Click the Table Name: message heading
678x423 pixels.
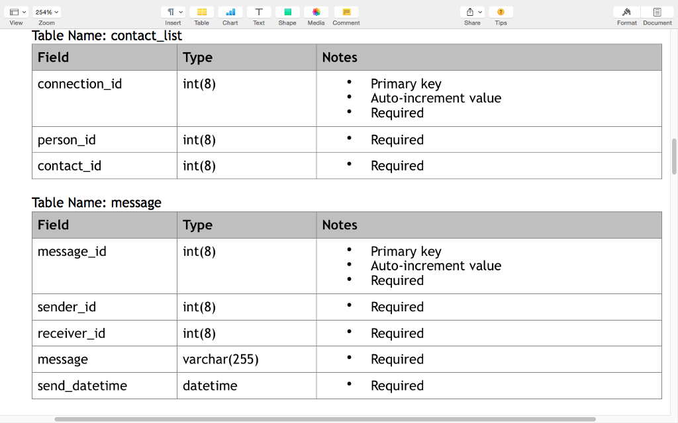coord(97,203)
